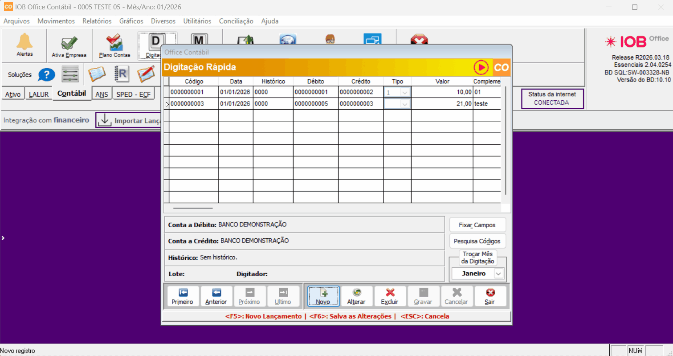Open Tipo dropdown in the second row
This screenshot has height=356, width=673.
coord(405,104)
